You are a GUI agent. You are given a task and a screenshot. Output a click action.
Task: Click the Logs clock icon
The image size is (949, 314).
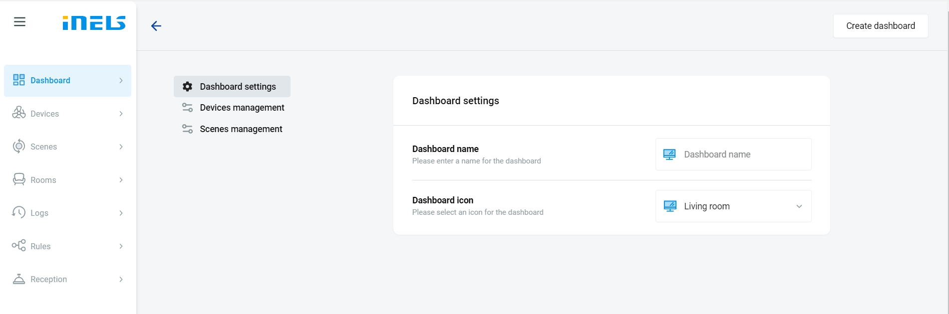[x=19, y=212]
